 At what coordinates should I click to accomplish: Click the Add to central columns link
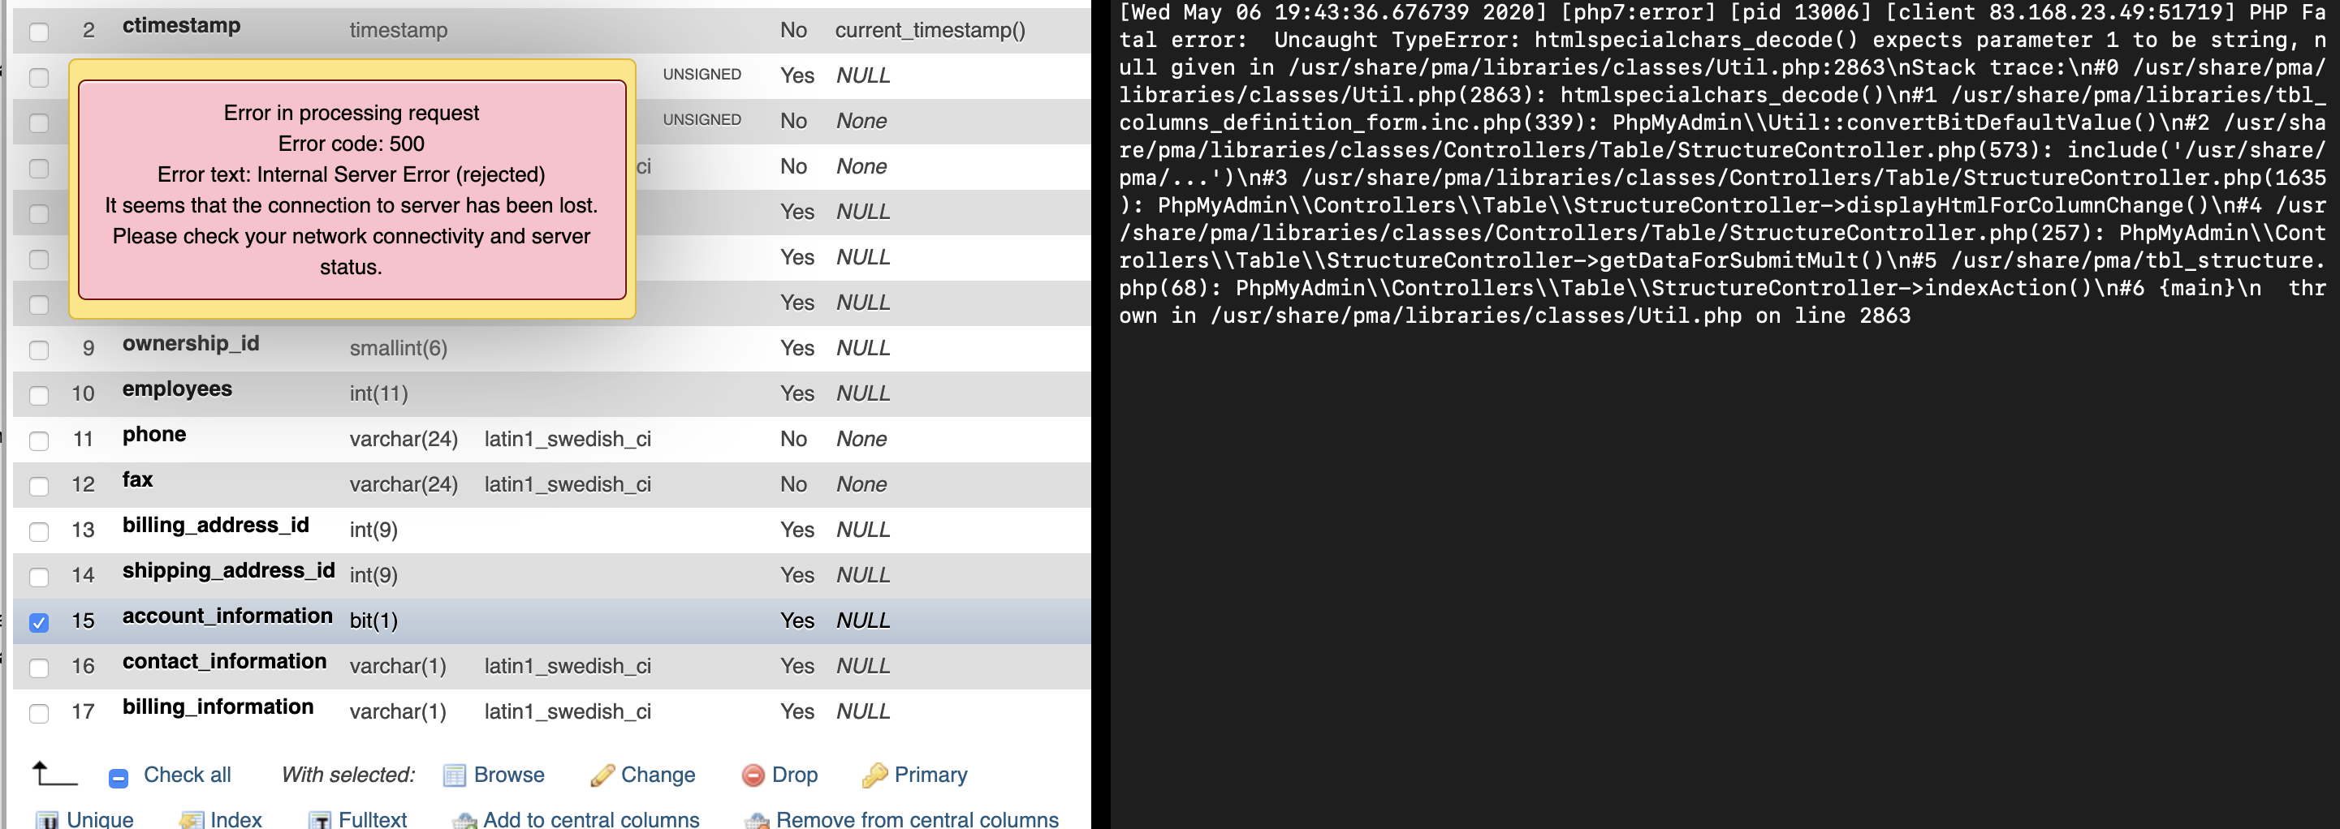591,819
